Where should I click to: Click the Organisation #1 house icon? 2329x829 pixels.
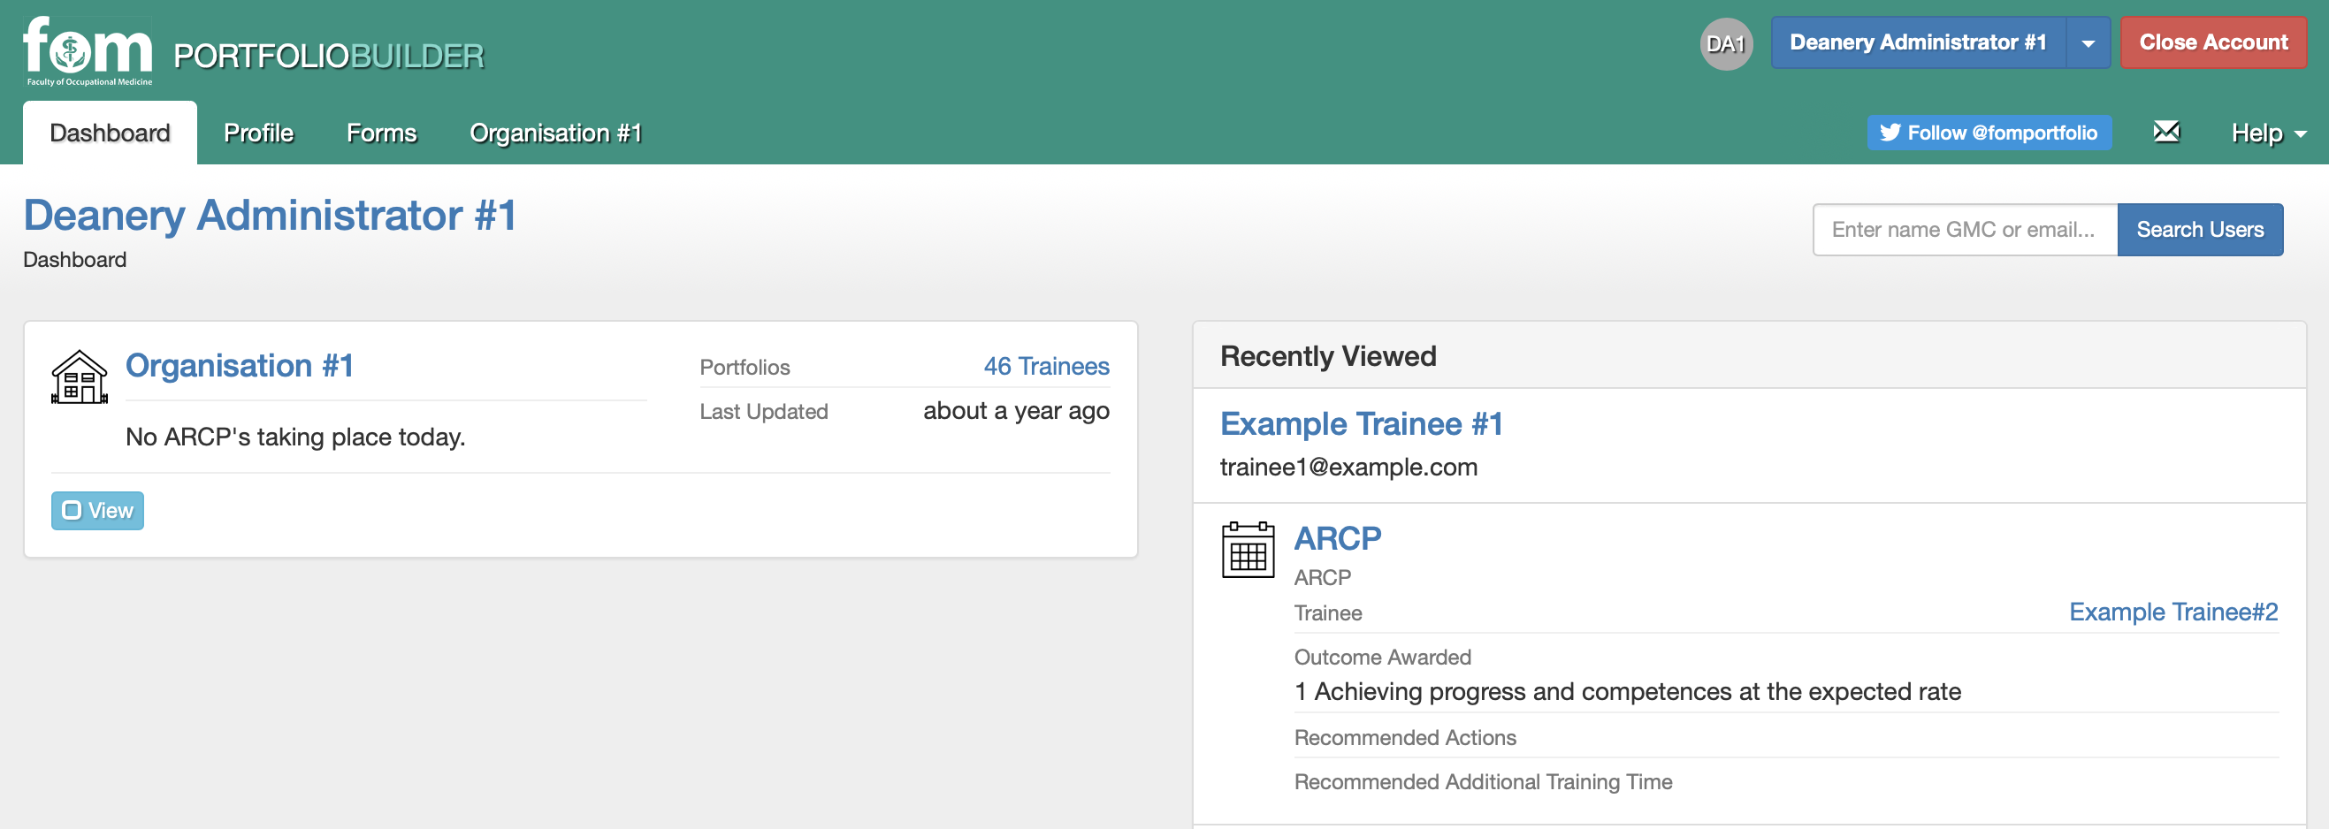[80, 376]
